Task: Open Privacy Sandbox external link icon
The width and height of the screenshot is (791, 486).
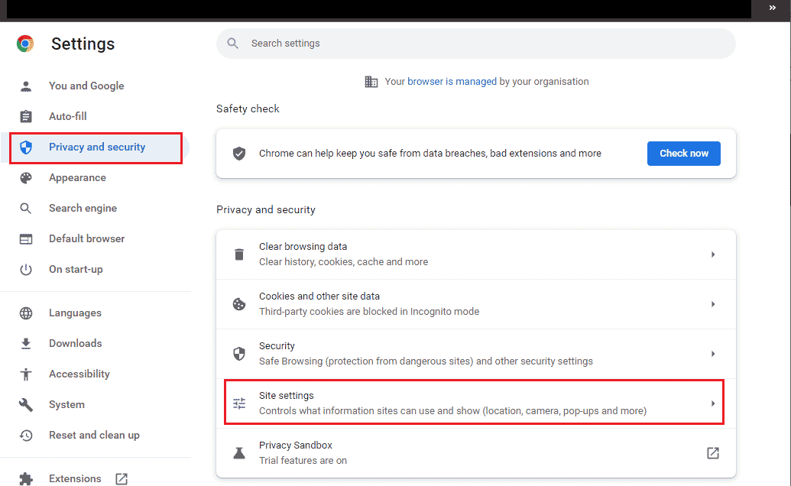Action: 713,453
